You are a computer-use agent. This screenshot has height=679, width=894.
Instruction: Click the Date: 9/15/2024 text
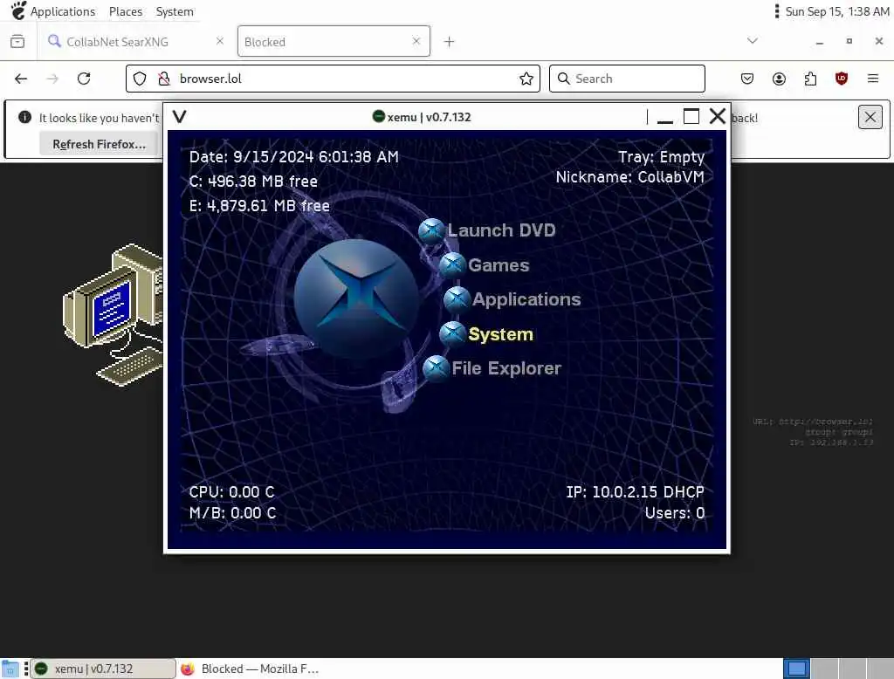click(x=293, y=157)
